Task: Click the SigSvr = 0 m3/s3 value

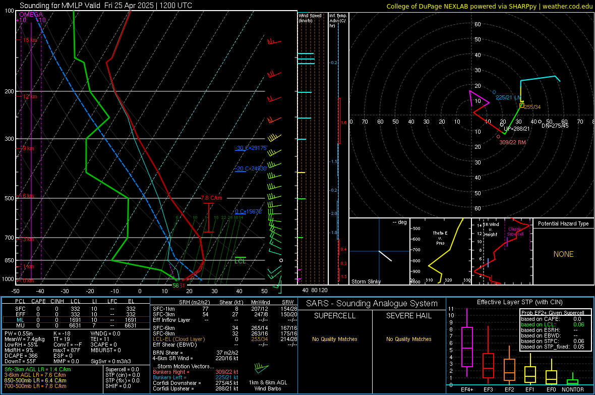Action: pyautogui.click(x=111, y=361)
